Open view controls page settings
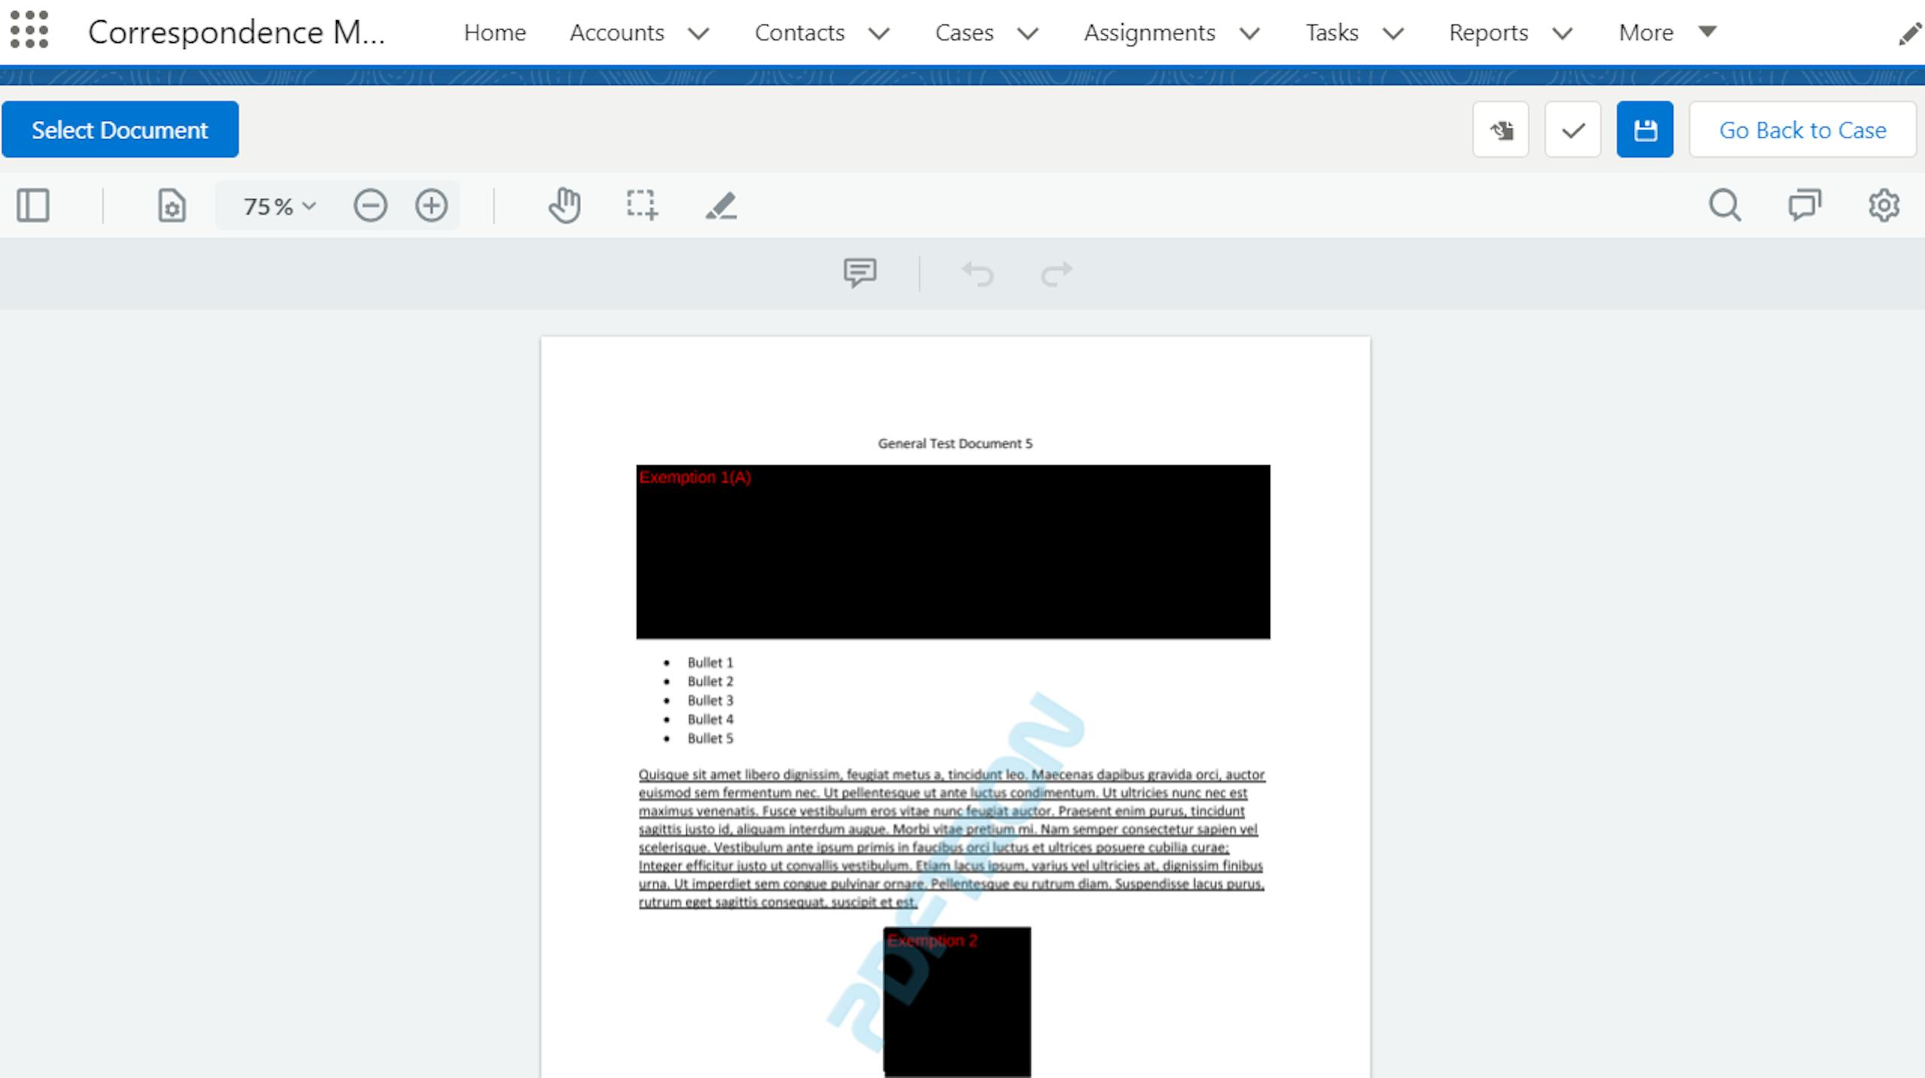 click(171, 205)
